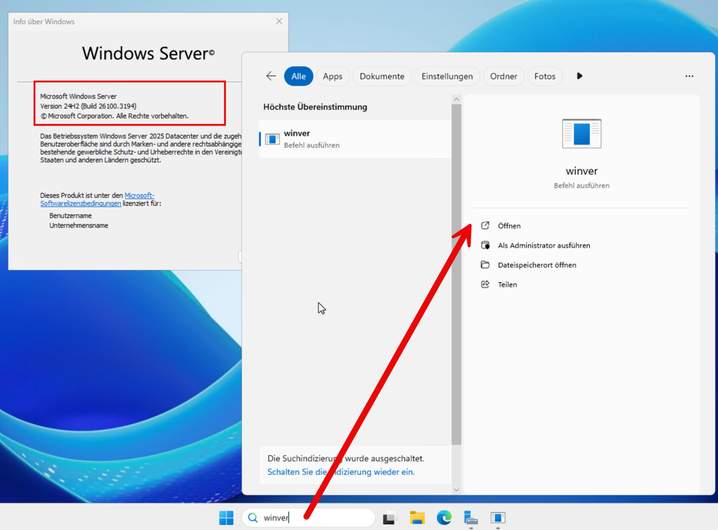Viewport: 718px width, 530px height.
Task: Select the Einstellungen search filter
Action: (447, 76)
